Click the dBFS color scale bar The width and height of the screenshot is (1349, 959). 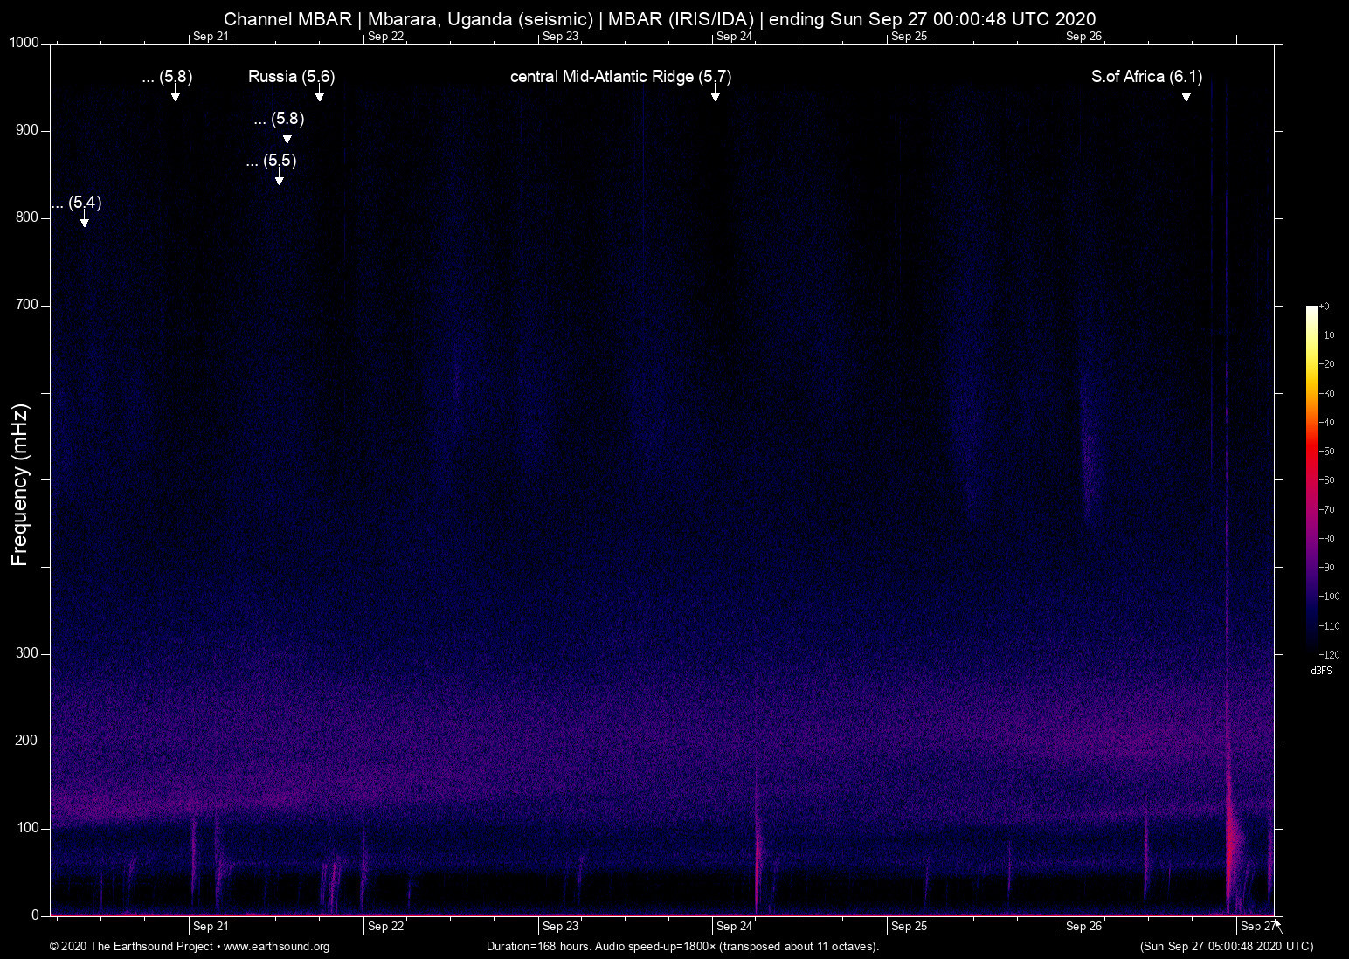pyautogui.click(x=1313, y=480)
